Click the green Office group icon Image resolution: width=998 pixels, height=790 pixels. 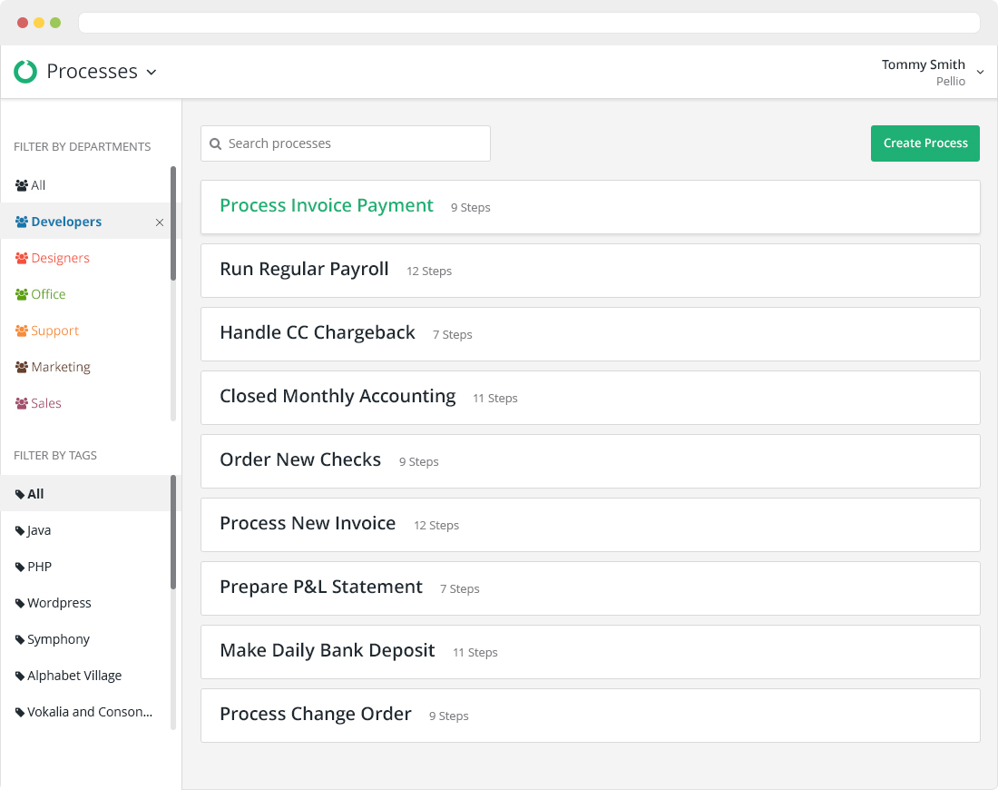point(22,294)
